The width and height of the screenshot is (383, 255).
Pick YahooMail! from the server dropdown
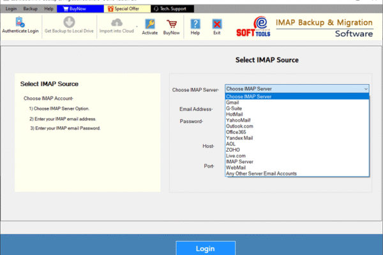pos(238,120)
